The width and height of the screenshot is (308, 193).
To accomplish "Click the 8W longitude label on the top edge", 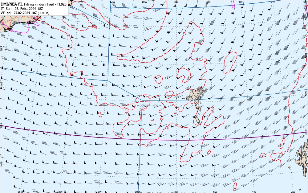I will tap(176, 2).
